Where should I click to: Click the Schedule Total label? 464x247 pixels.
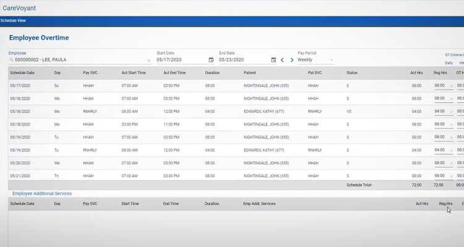pos(359,185)
